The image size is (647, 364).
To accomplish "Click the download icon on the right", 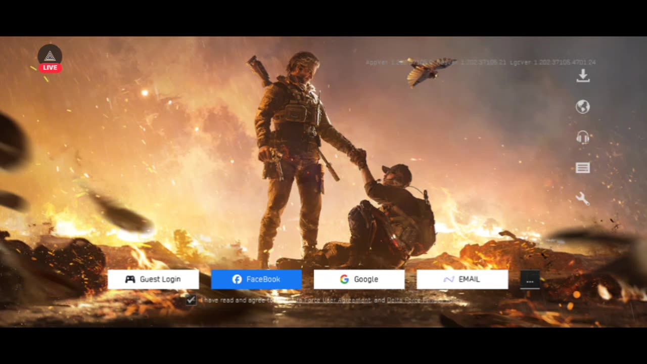I will point(583,75).
